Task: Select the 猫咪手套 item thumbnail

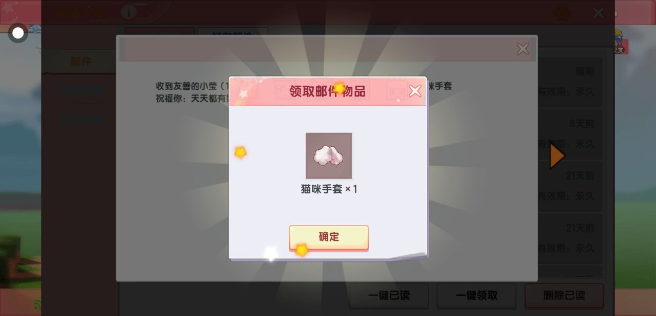Action: (x=329, y=156)
